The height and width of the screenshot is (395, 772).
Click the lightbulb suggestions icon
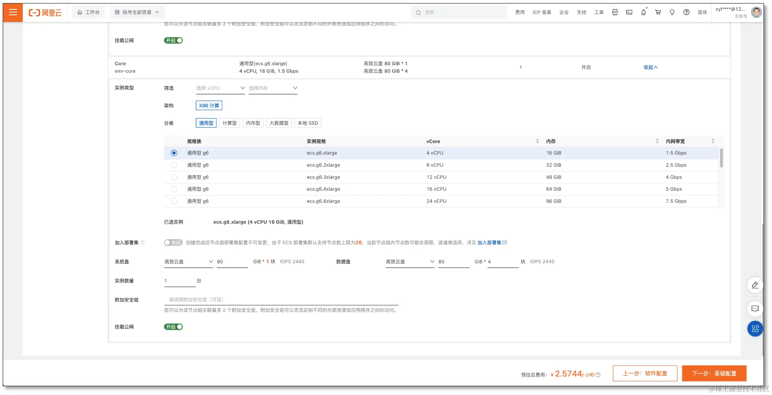672,13
